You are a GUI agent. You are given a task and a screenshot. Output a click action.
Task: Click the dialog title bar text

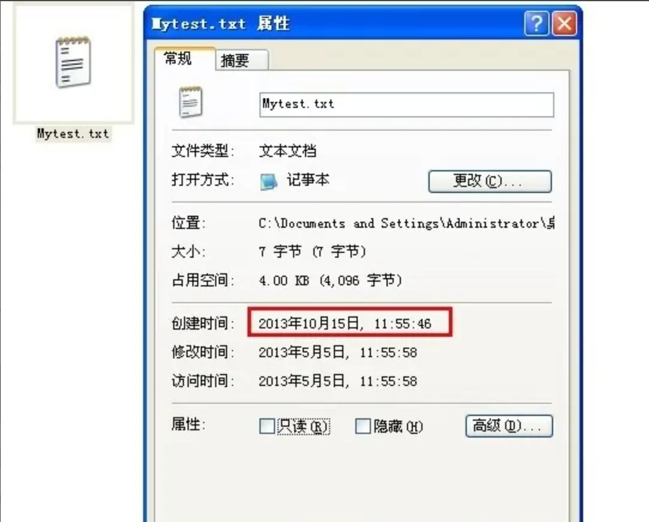[x=221, y=23]
